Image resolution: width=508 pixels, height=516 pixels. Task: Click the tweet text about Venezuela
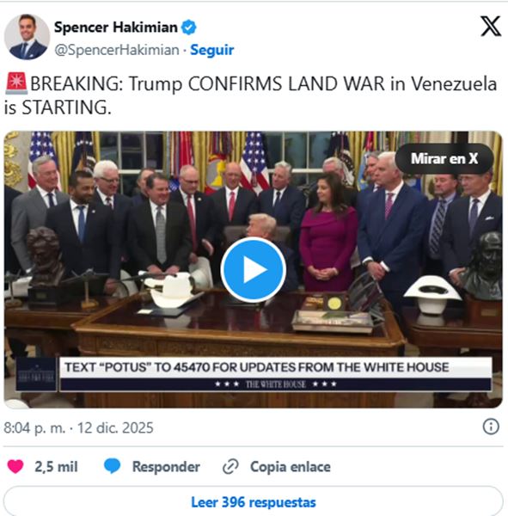[x=251, y=95]
